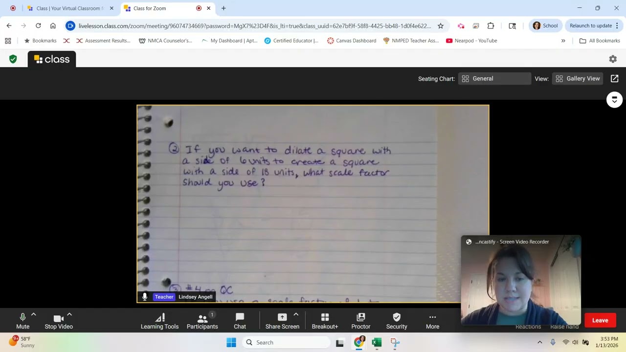This screenshot has height=352, width=626.
Task: Open the Canvas Dashboard bookmark
Action: coord(352,41)
